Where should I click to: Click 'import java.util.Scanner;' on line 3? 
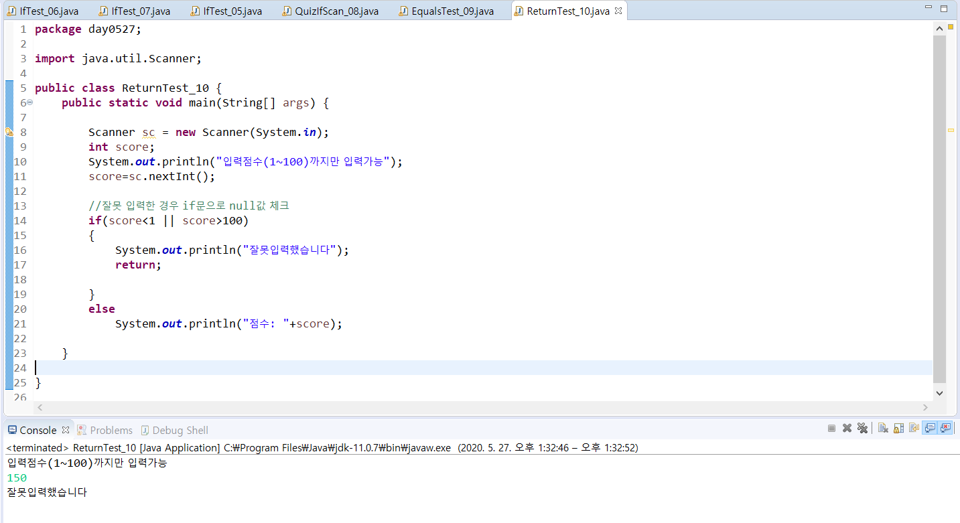(x=118, y=59)
